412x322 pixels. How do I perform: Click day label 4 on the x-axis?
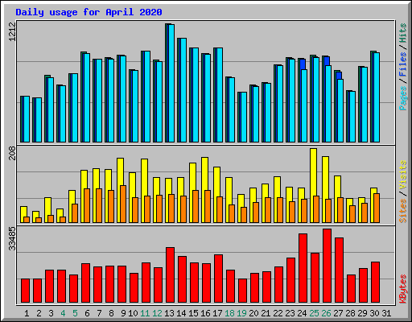coord(63,313)
